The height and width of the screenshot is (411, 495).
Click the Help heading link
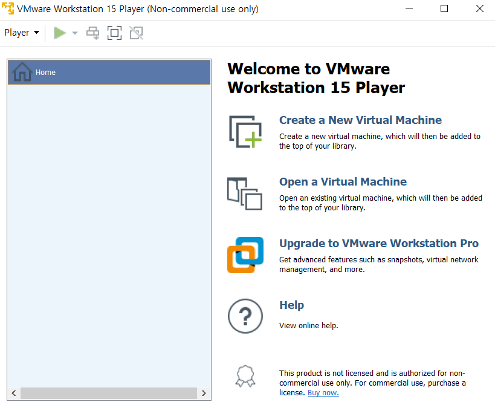(291, 305)
